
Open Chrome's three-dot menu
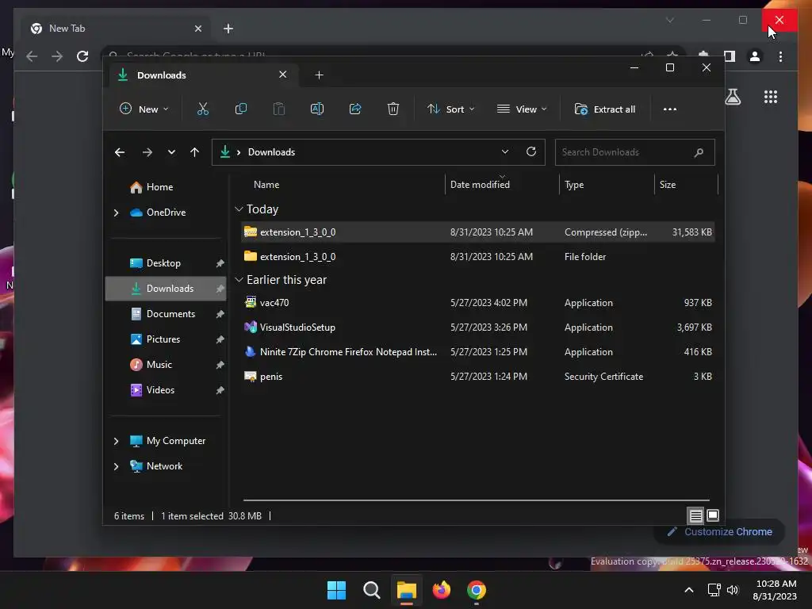click(780, 56)
